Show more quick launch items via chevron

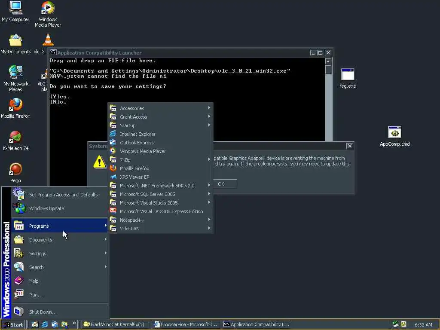[x=74, y=323]
